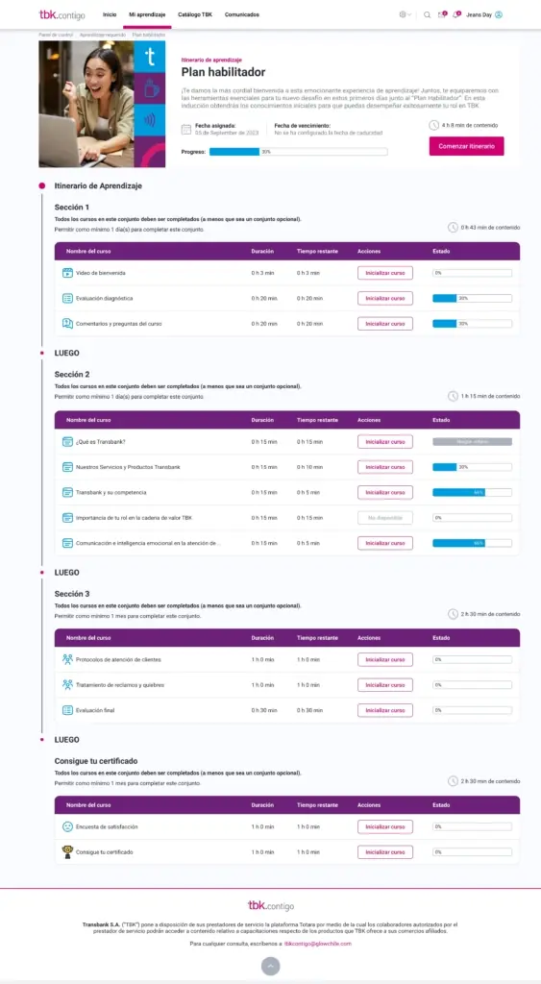Go to the Comunicados menu item
Image resolution: width=541 pixels, height=984 pixels.
241,14
